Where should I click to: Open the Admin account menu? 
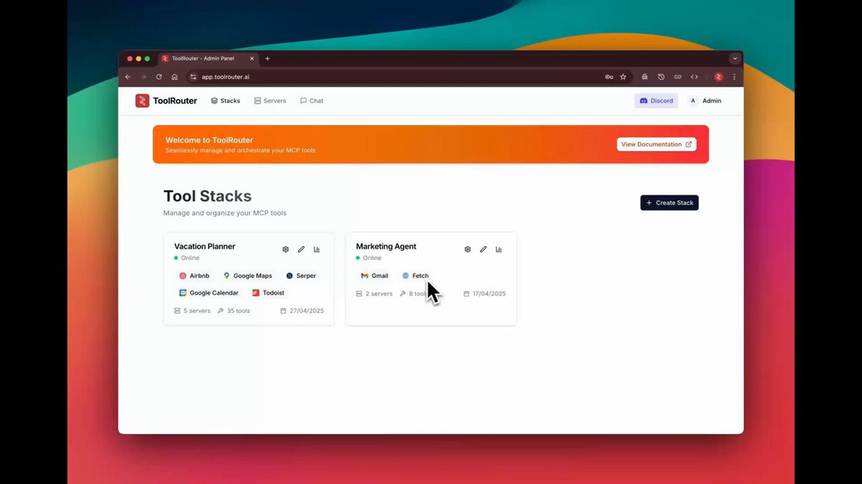(x=705, y=101)
